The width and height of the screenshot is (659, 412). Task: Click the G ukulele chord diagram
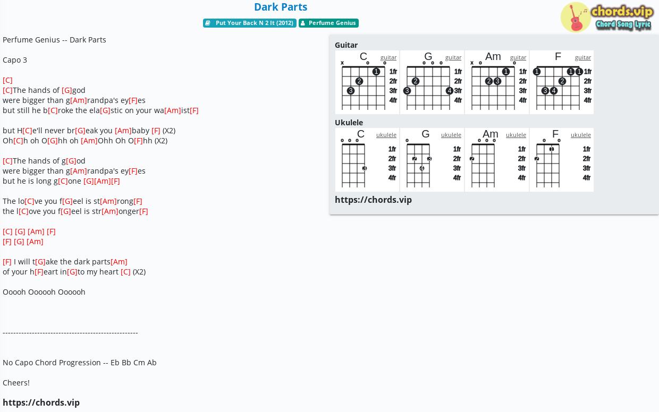(x=432, y=160)
